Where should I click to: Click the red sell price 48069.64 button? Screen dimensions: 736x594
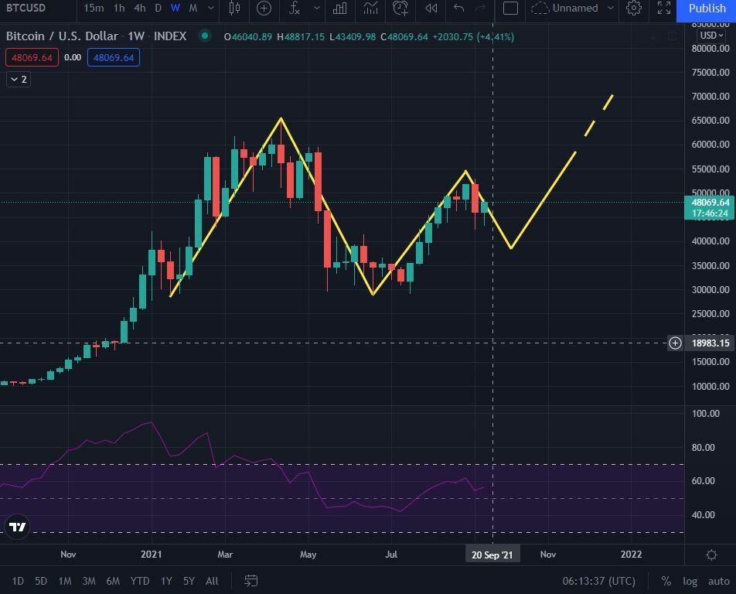coord(32,57)
